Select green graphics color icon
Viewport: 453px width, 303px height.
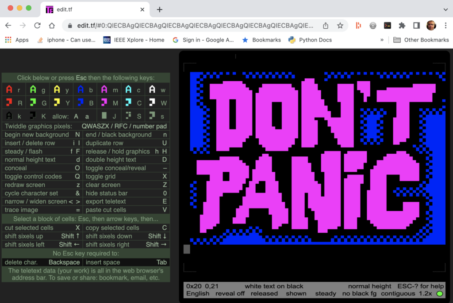(33, 102)
